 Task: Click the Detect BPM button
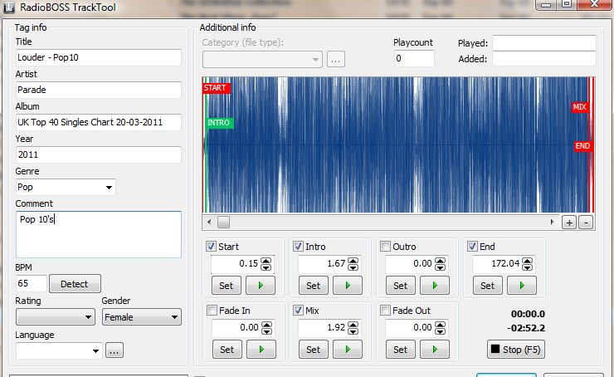[75, 284]
